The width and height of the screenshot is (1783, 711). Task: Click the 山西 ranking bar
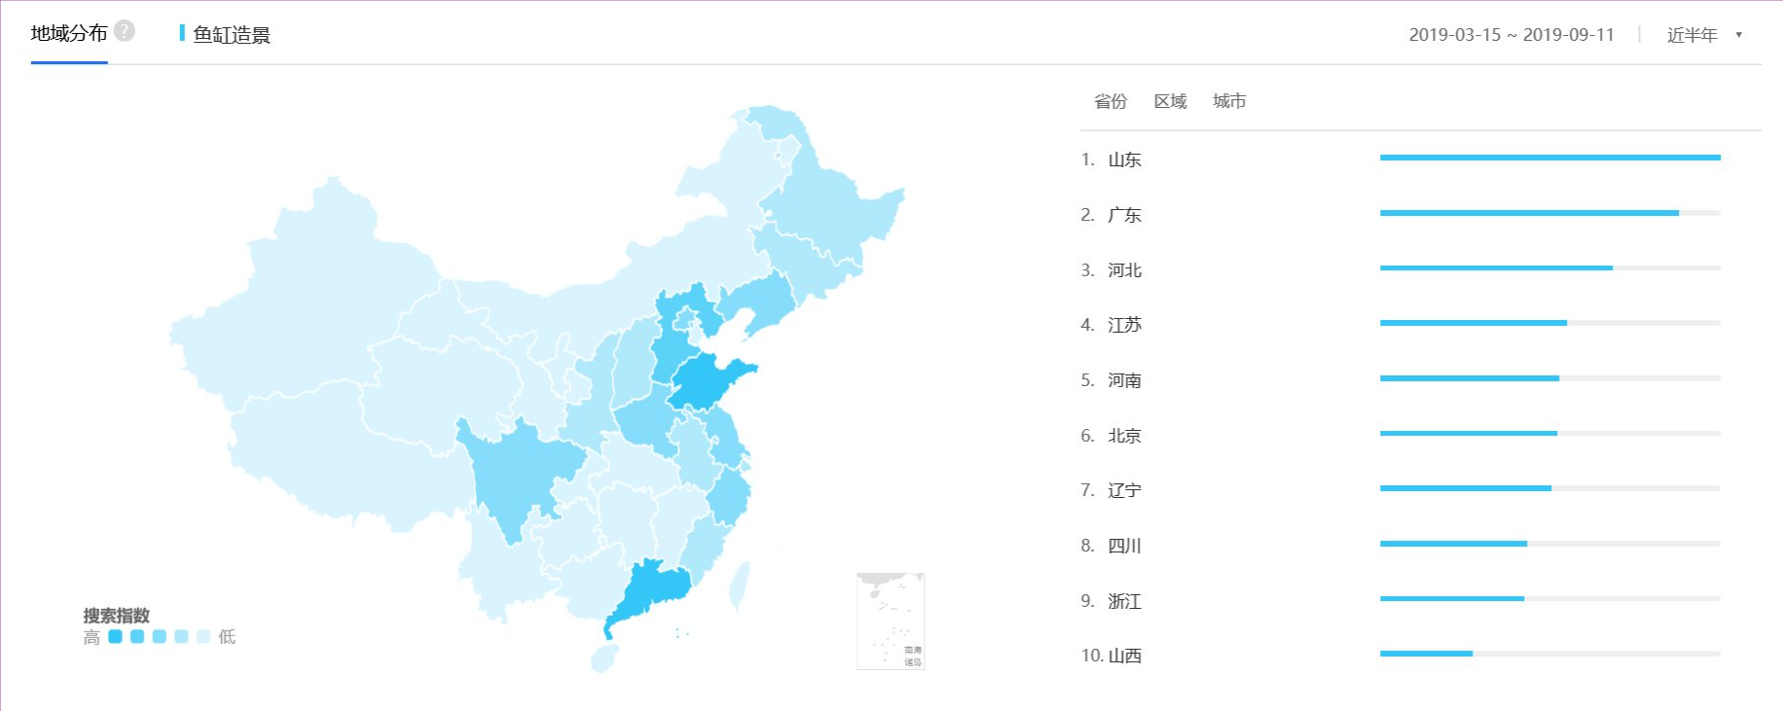pyautogui.click(x=1426, y=654)
